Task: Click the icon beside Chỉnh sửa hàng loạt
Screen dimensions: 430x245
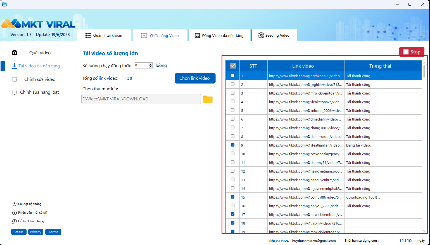Action: pyautogui.click(x=15, y=92)
